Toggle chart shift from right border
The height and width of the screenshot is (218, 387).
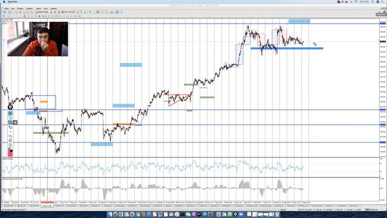[x=106, y=12]
